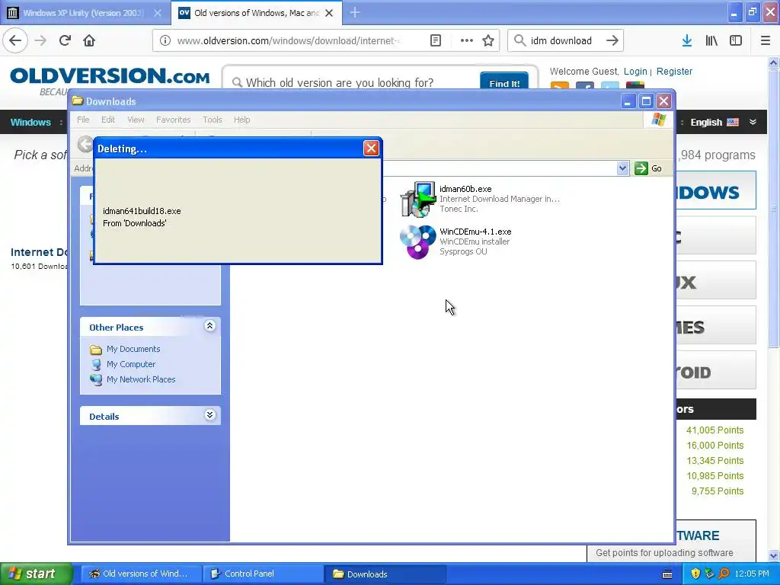
Task: Select the idman60b.exe installer icon
Action: (418, 199)
